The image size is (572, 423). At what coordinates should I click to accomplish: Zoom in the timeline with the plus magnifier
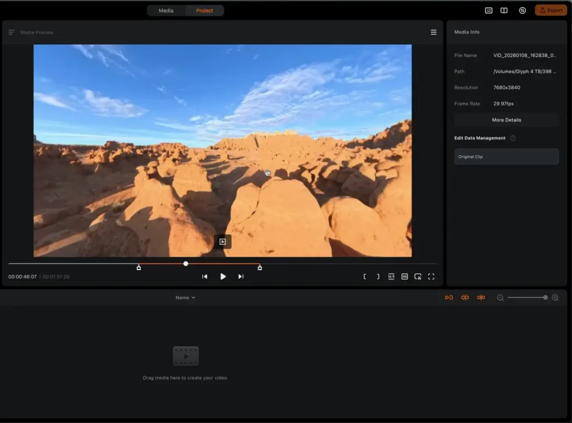pos(555,298)
